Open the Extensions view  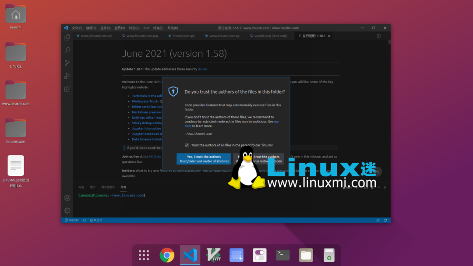67,89
